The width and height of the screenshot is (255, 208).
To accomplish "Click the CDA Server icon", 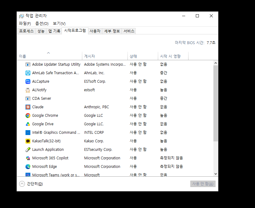I will [28, 99].
